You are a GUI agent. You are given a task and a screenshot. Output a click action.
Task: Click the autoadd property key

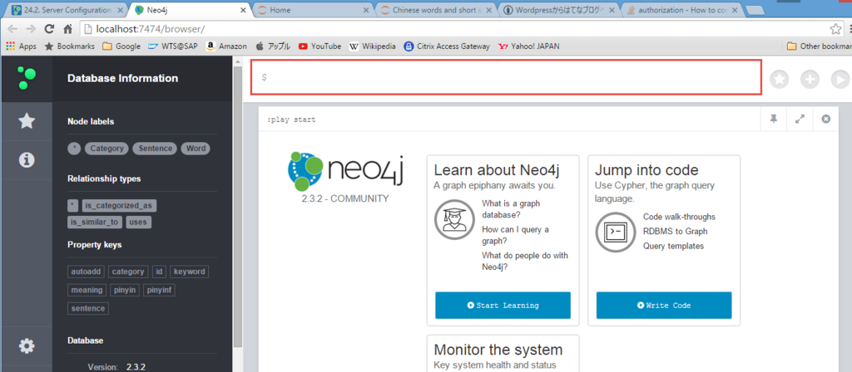point(87,272)
